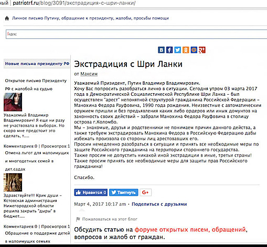The width and height of the screenshot is (267, 247).
Task: Click the home icon in breadcrumb
Action: click(x=7, y=18)
